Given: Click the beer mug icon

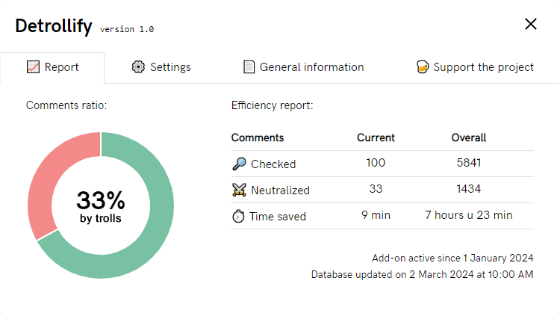Looking at the screenshot, I should (423, 67).
